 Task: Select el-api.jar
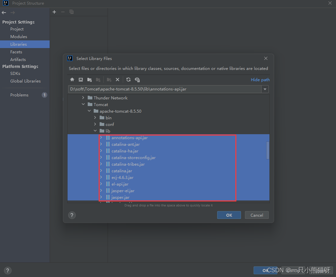[168, 184]
